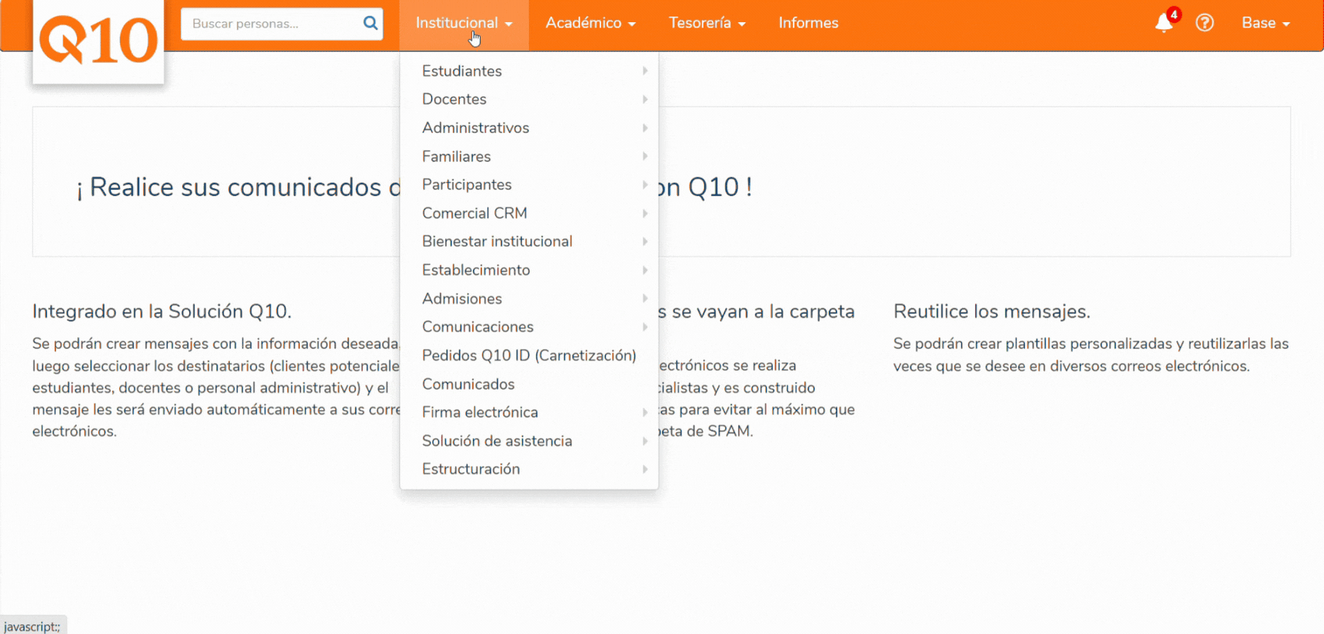
Task: Select Docentes in the menu
Action: click(529, 100)
